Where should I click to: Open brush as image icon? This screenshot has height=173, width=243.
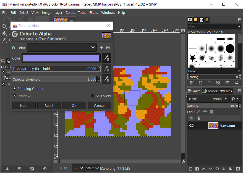click(237, 83)
